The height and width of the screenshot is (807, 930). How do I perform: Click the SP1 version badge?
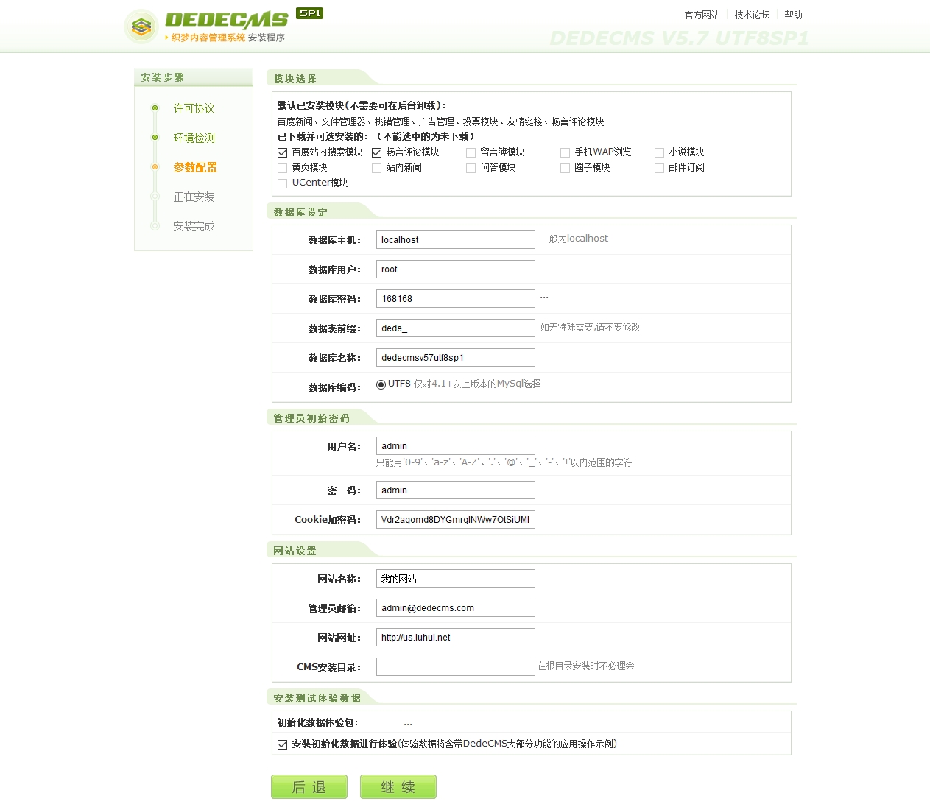point(309,13)
